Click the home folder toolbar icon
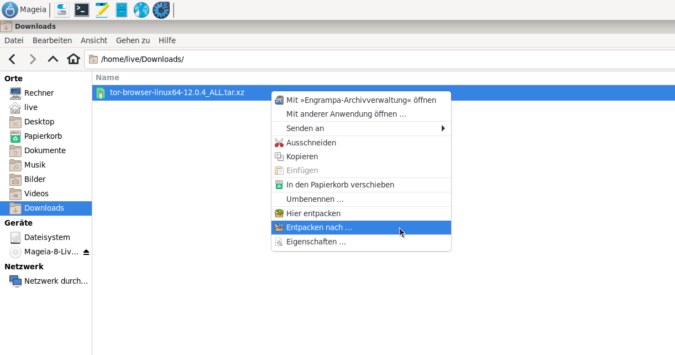 (74, 59)
